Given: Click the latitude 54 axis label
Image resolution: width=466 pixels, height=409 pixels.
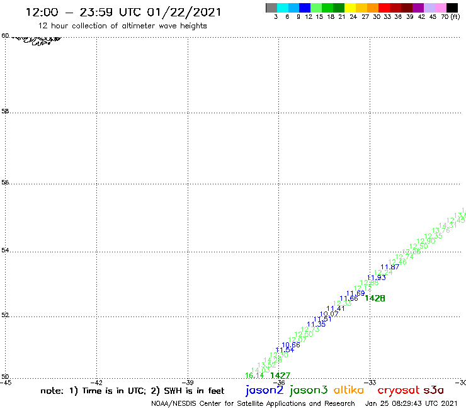Looking at the screenshot, I should (5, 250).
